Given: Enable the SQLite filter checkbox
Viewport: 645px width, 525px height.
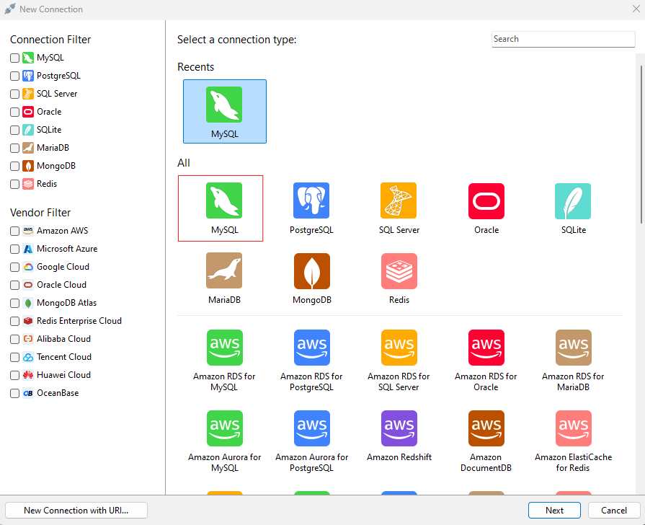Looking at the screenshot, I should [15, 130].
